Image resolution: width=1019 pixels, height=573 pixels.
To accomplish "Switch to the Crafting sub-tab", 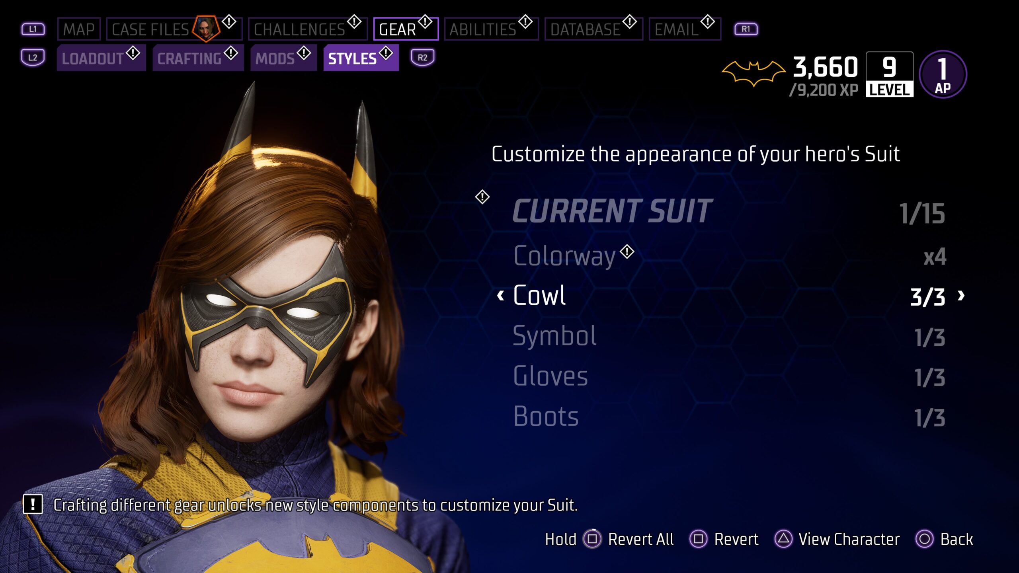I will 198,58.
